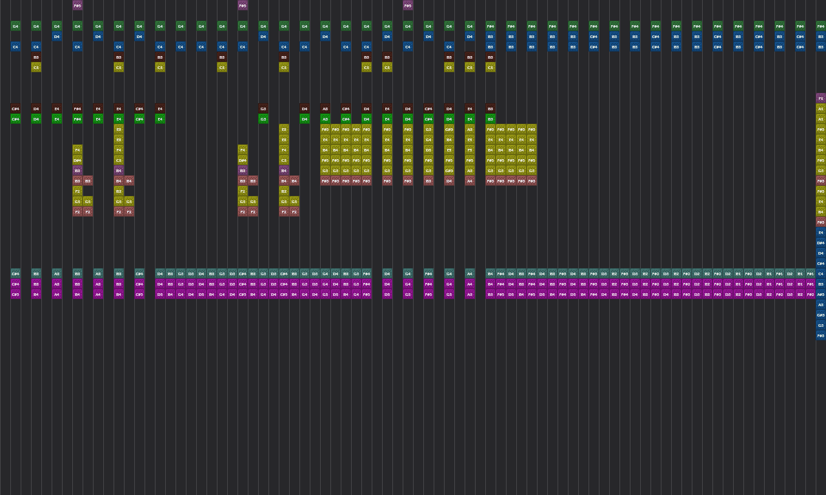Select the blue E4 note block
The height and width of the screenshot is (495, 826).
(821, 232)
